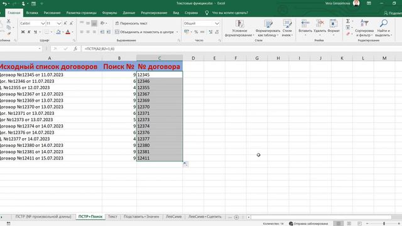Increase indent in the alignment group
Image resolution: width=402 pixels, height=226 pixels.
click(x=109, y=32)
